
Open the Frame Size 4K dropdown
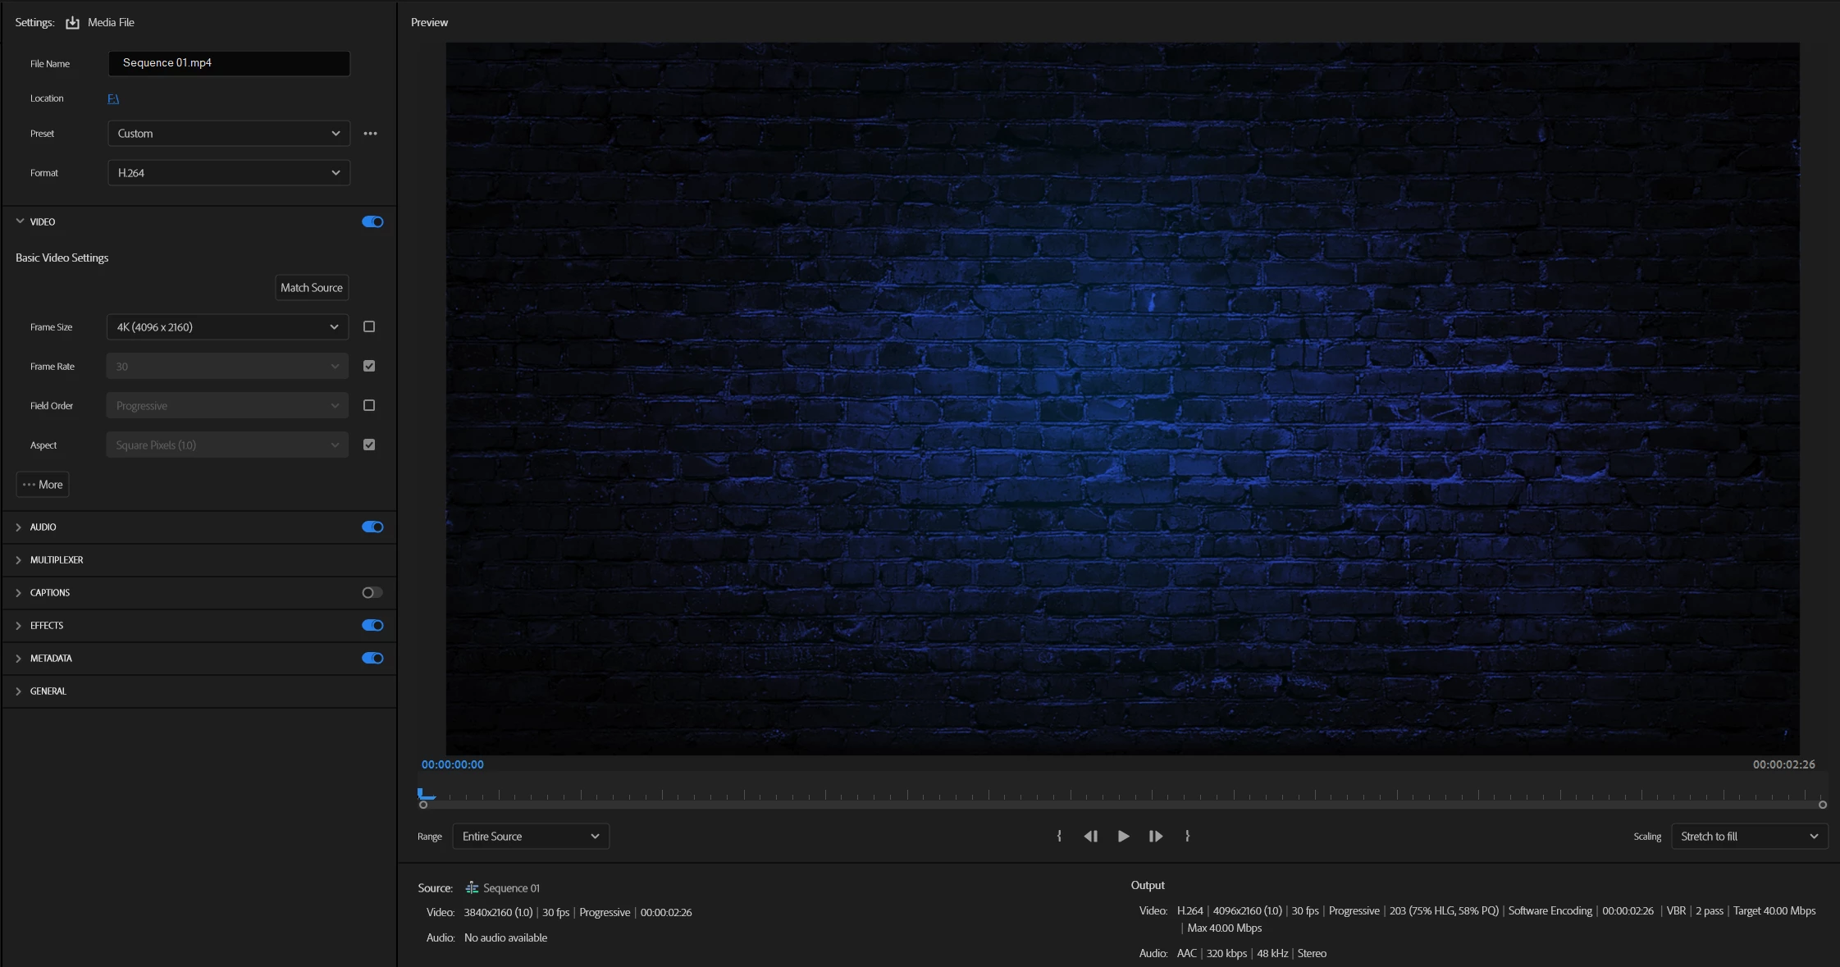click(x=227, y=327)
